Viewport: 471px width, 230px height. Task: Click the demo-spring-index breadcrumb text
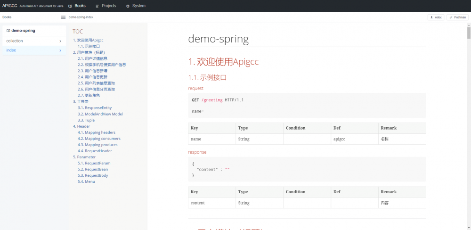(81, 17)
